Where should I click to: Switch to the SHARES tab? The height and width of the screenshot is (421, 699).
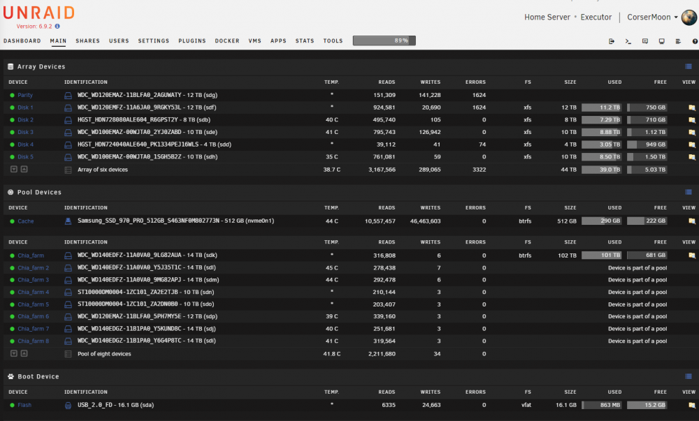point(87,41)
